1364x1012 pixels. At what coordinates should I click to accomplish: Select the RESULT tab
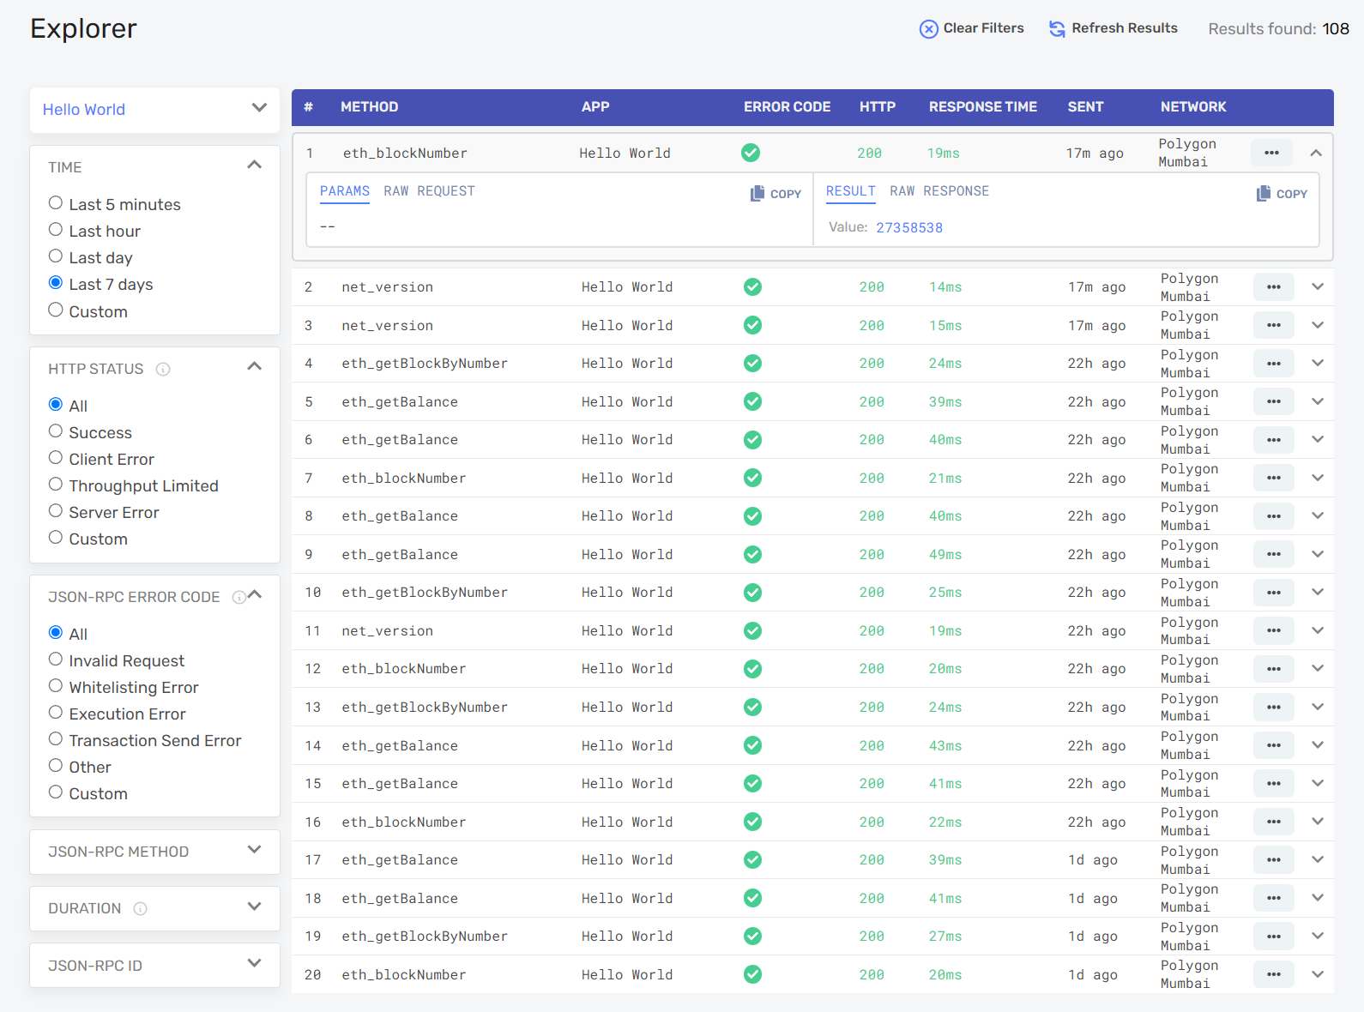click(x=851, y=191)
